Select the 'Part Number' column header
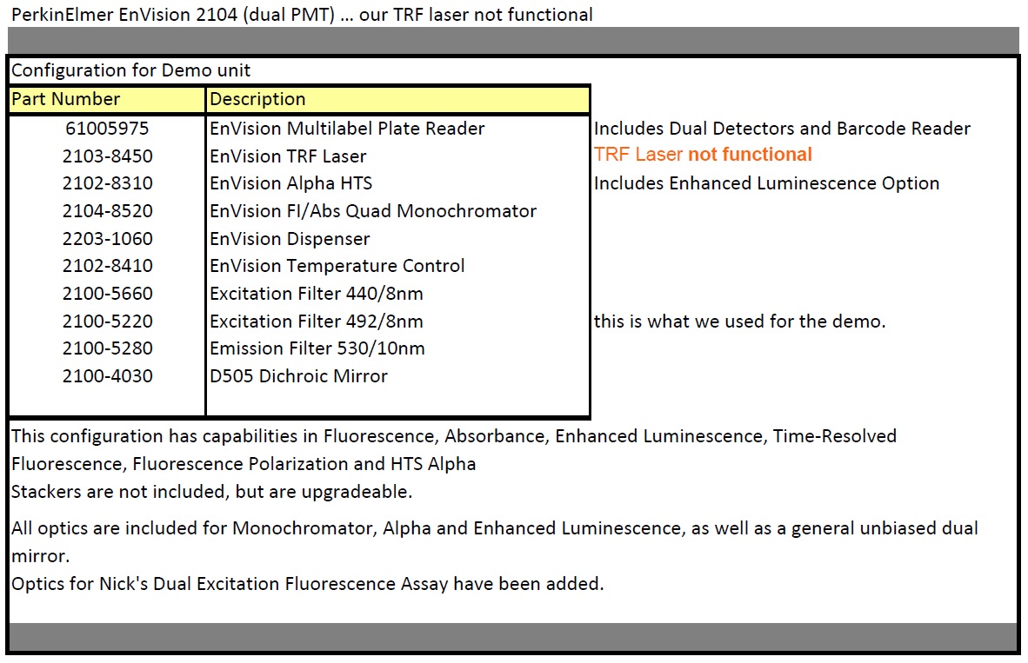This screenshot has height=663, width=1028. [107, 100]
